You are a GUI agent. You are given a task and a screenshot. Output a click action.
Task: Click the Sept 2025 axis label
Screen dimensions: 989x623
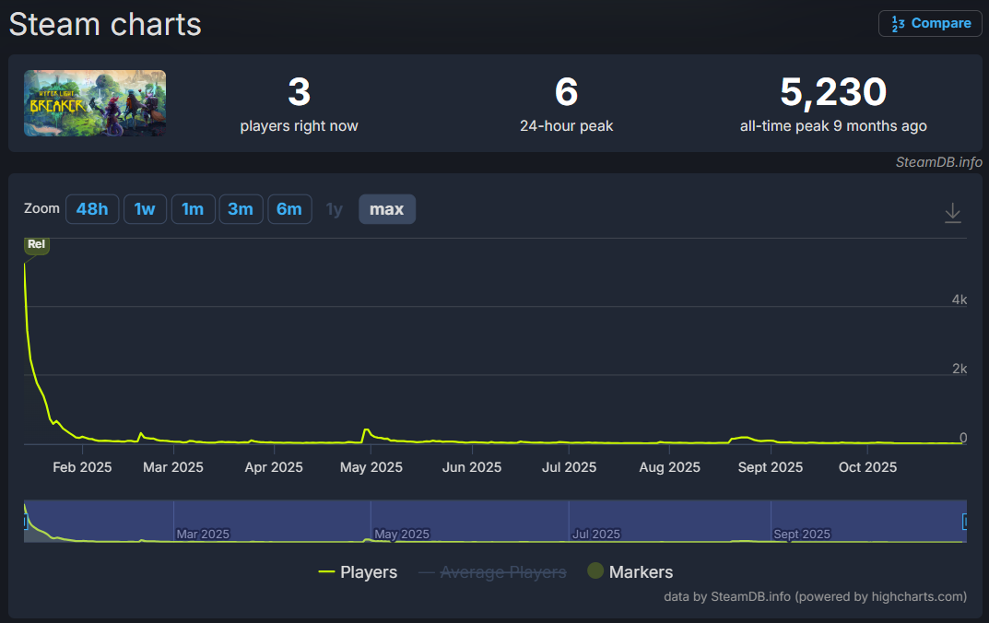click(x=771, y=467)
